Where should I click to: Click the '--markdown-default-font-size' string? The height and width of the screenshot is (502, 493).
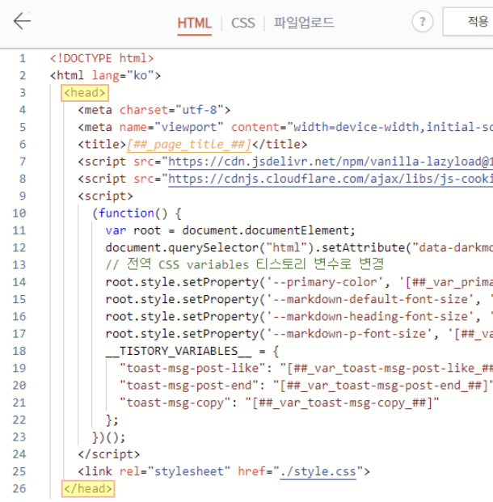coord(370,300)
